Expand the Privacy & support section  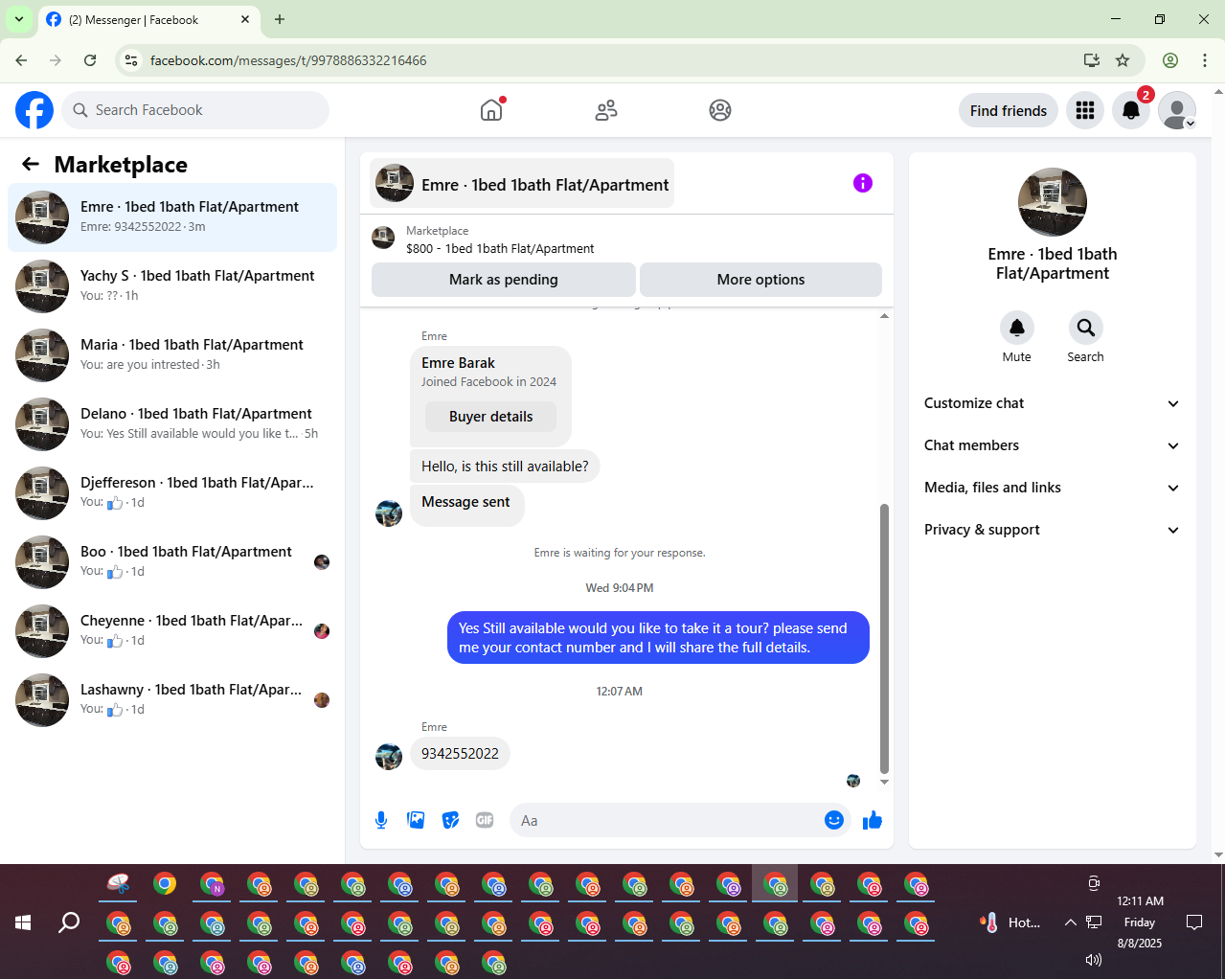click(1052, 530)
